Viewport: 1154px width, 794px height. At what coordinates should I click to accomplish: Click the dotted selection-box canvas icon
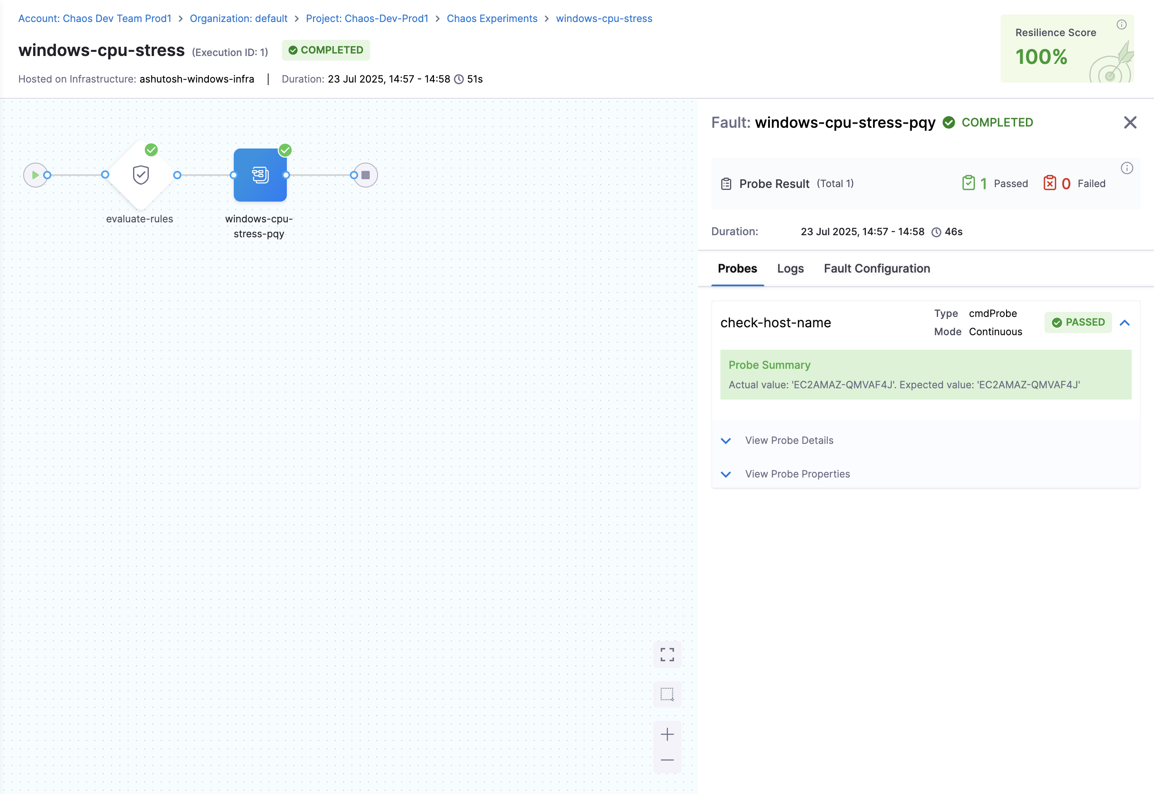[667, 694]
